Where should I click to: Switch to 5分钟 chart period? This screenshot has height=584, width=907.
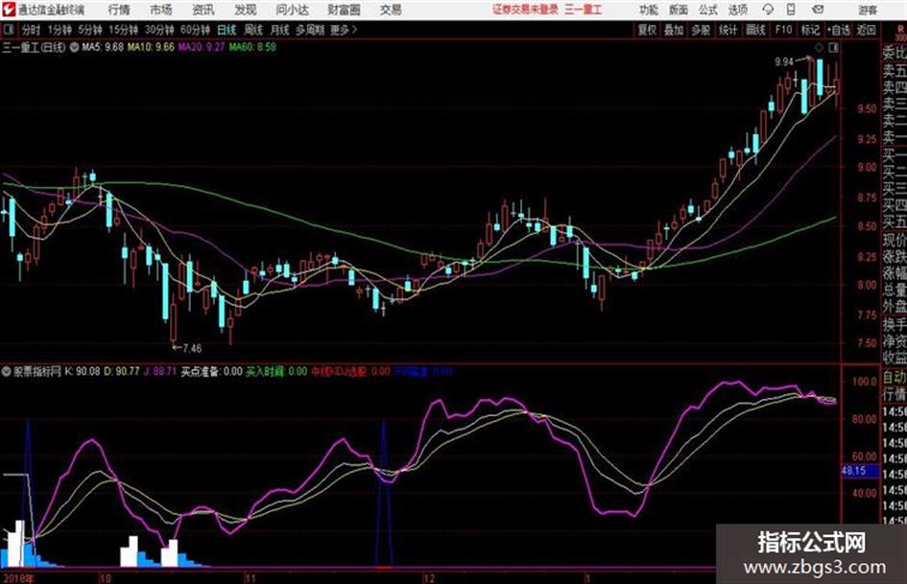point(89,30)
